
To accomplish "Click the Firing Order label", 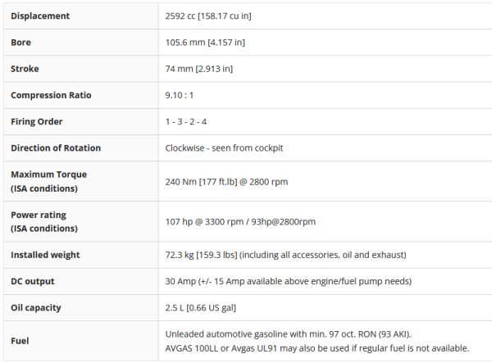I will click(x=37, y=121).
